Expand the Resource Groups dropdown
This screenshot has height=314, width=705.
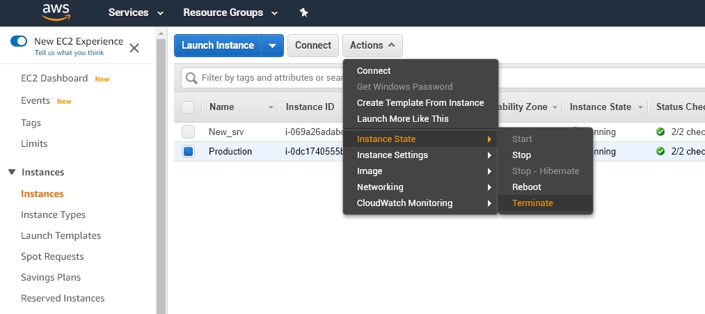[x=230, y=13]
